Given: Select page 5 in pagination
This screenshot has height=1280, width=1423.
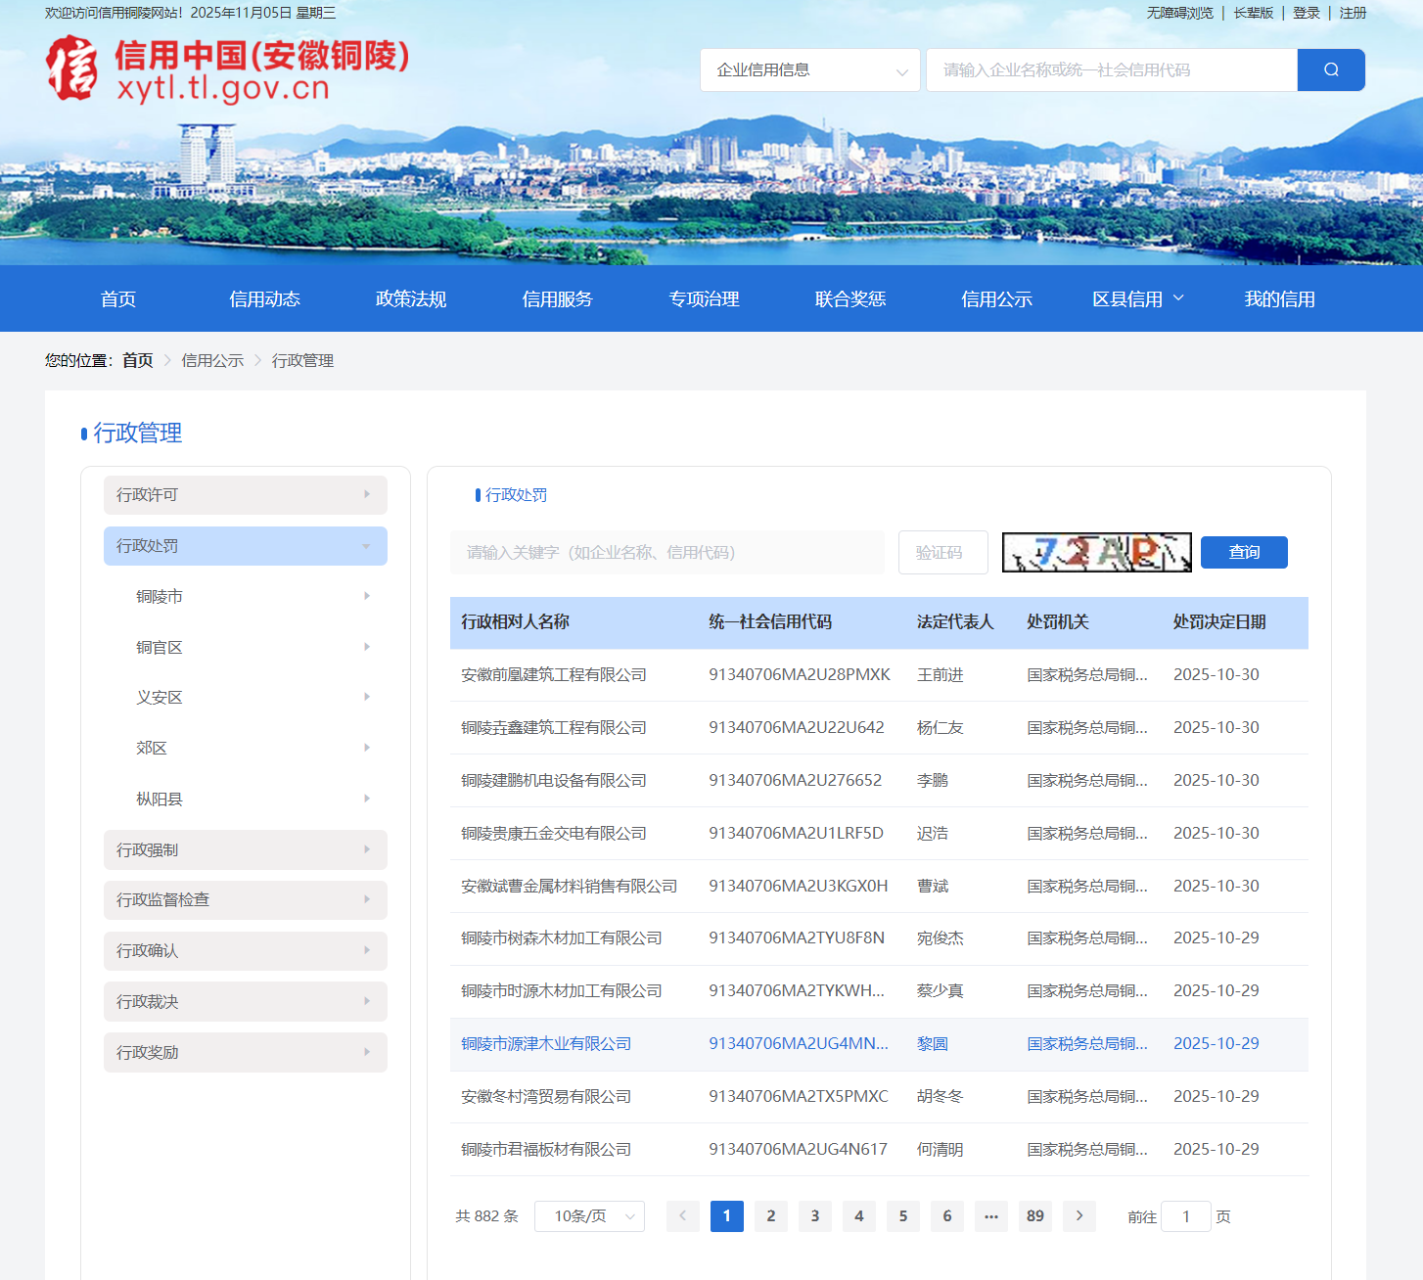Looking at the screenshot, I should click(902, 1216).
